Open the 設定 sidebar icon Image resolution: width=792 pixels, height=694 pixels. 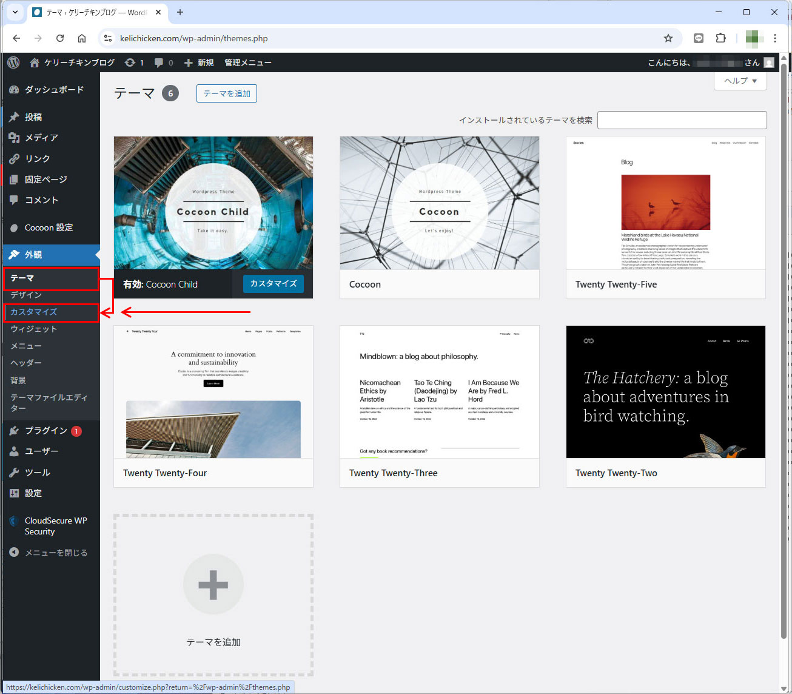click(14, 493)
